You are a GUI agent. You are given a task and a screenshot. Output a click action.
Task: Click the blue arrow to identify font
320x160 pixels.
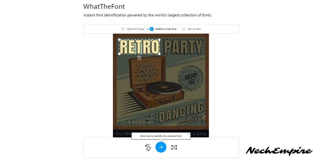(161, 147)
